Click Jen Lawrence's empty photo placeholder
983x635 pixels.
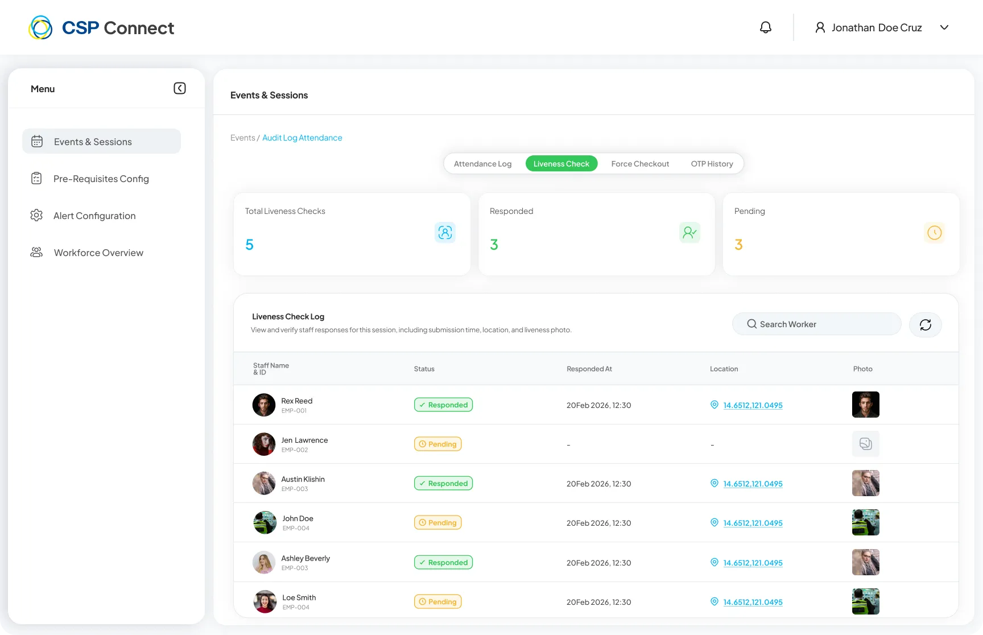(866, 444)
